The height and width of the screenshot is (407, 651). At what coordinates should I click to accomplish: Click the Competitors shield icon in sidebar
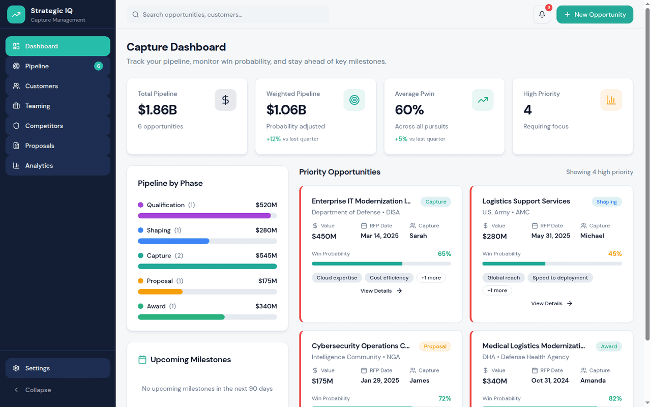pyautogui.click(x=16, y=126)
